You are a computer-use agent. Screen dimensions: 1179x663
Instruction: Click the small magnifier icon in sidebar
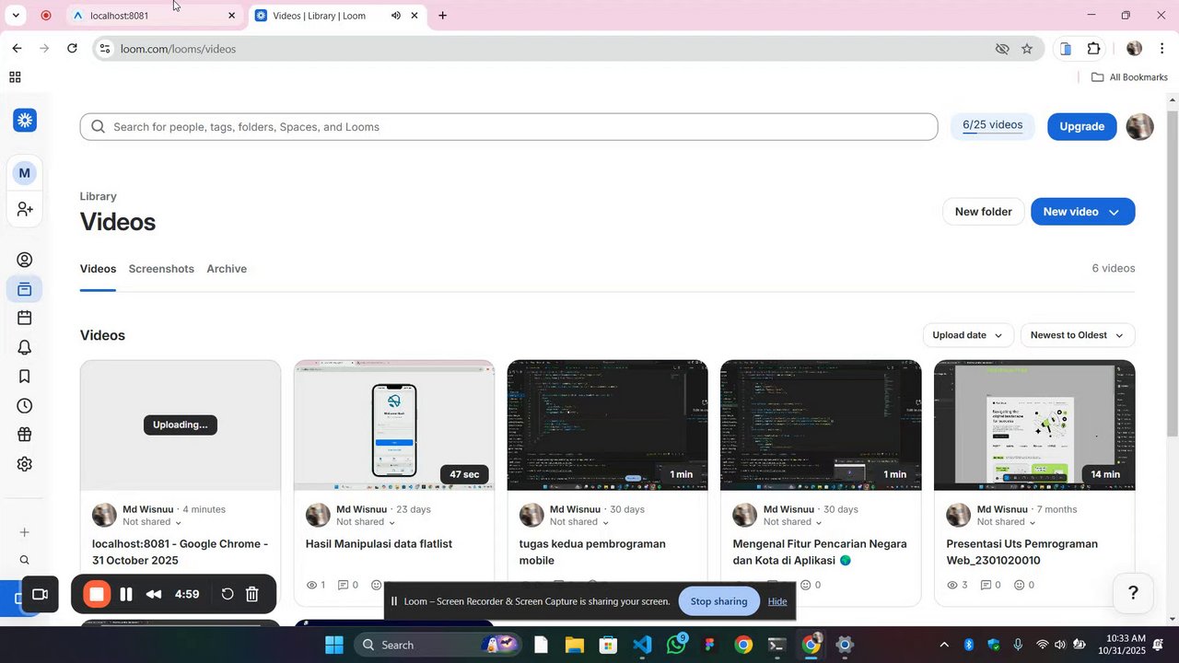(25, 560)
